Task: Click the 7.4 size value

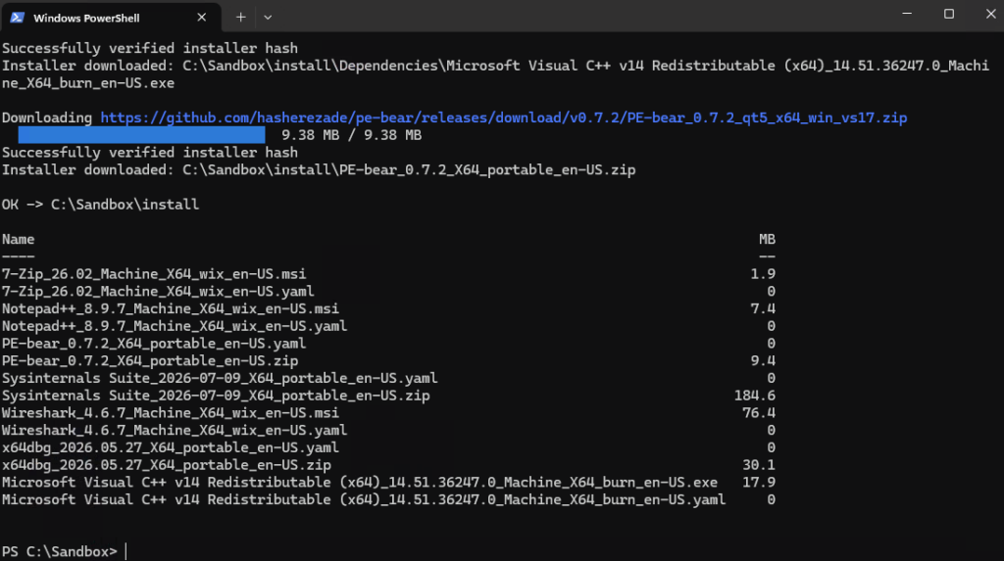Action: point(763,308)
